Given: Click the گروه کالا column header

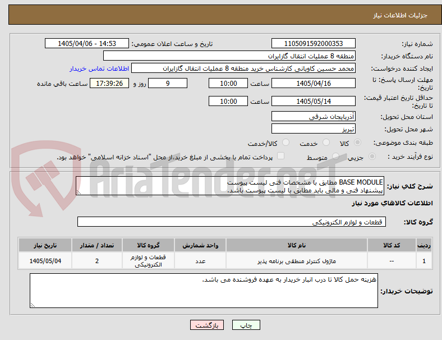Looking at the screenshot, I should click(148, 245).
